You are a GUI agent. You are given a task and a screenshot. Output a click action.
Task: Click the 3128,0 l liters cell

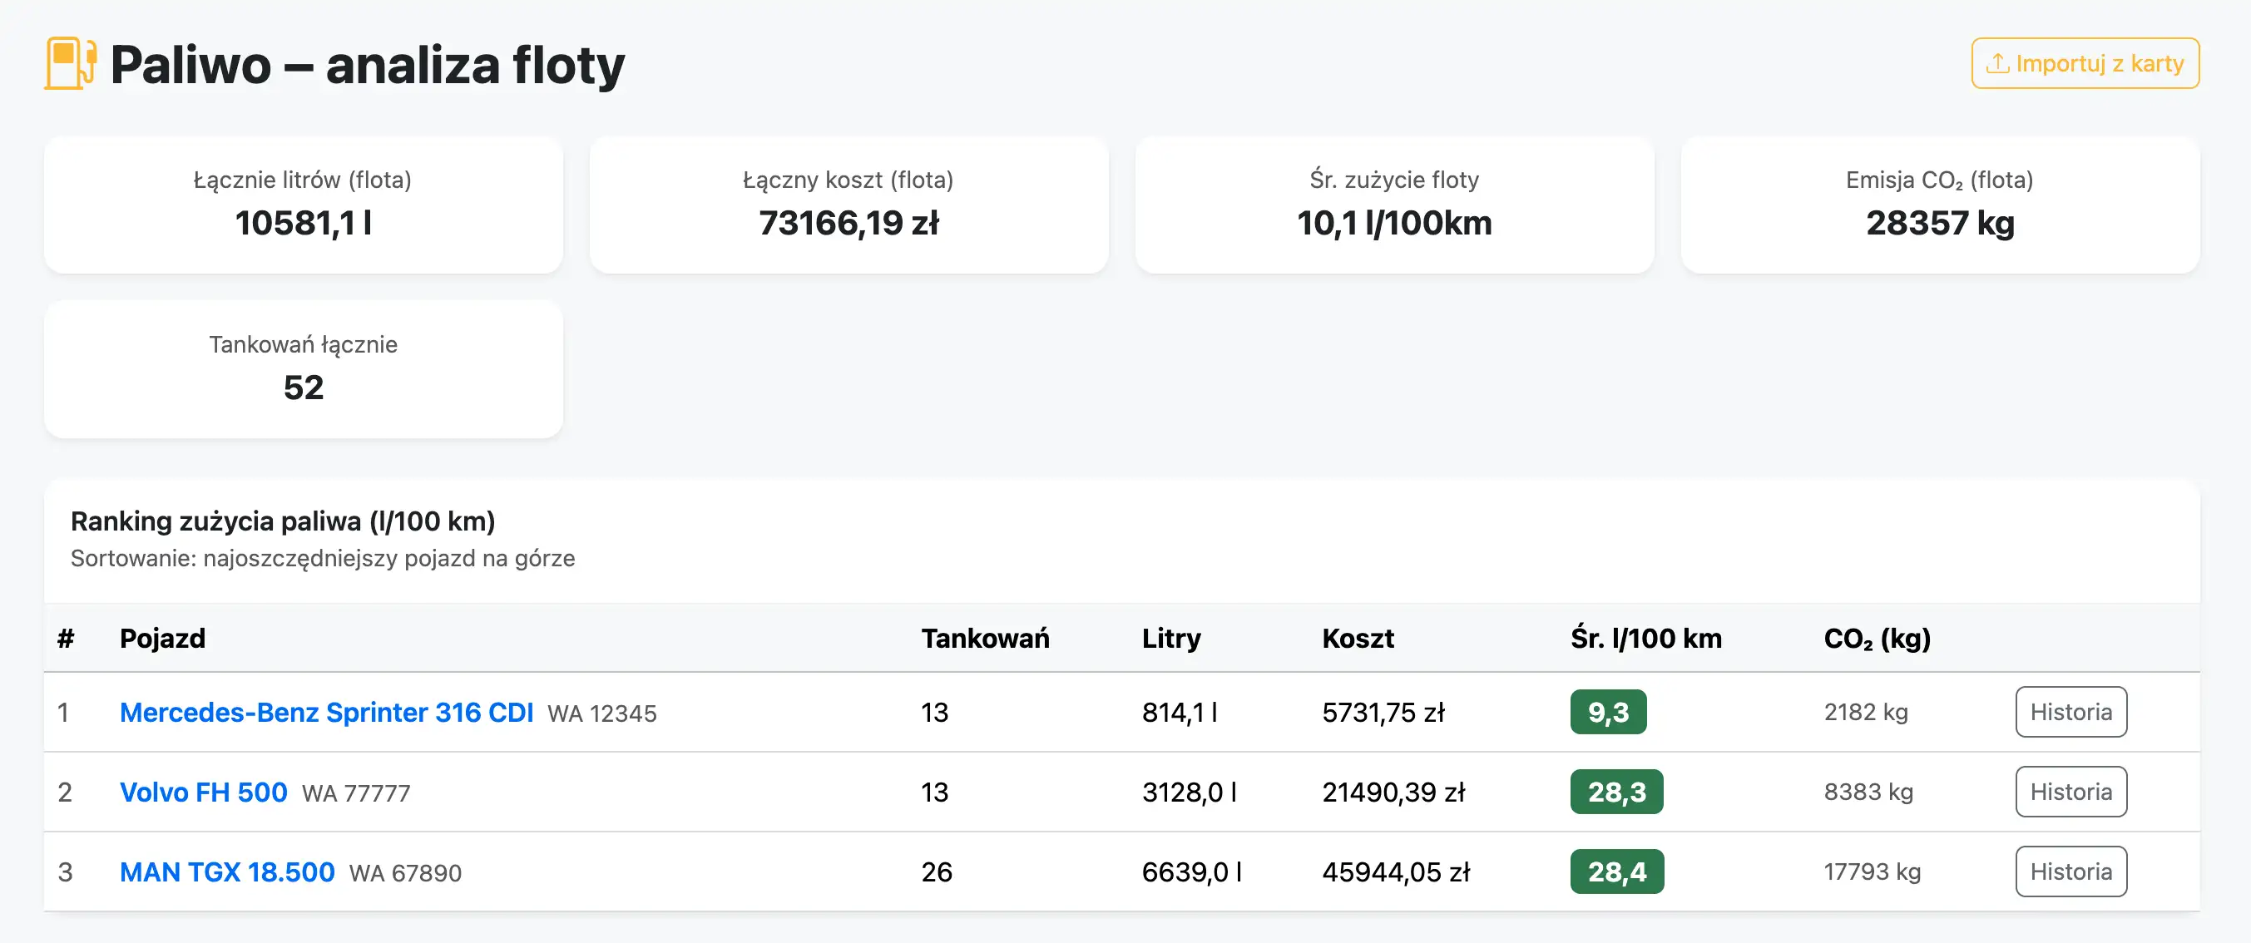[1190, 792]
